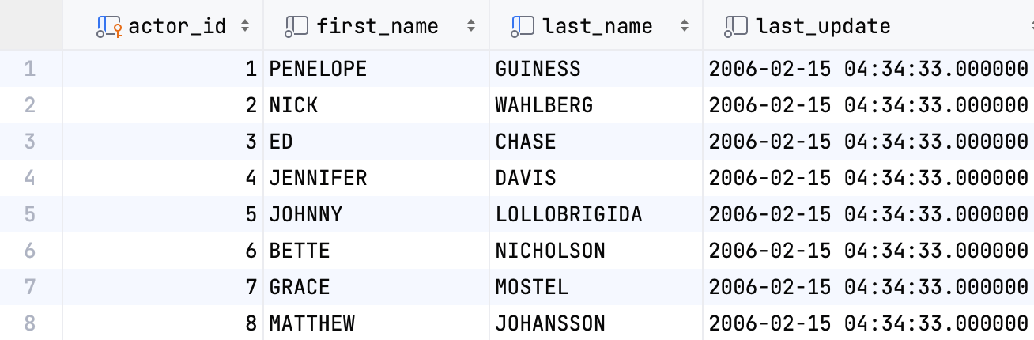1034x340 pixels.
Task: Click the last_name column type icon
Action: [523, 27]
